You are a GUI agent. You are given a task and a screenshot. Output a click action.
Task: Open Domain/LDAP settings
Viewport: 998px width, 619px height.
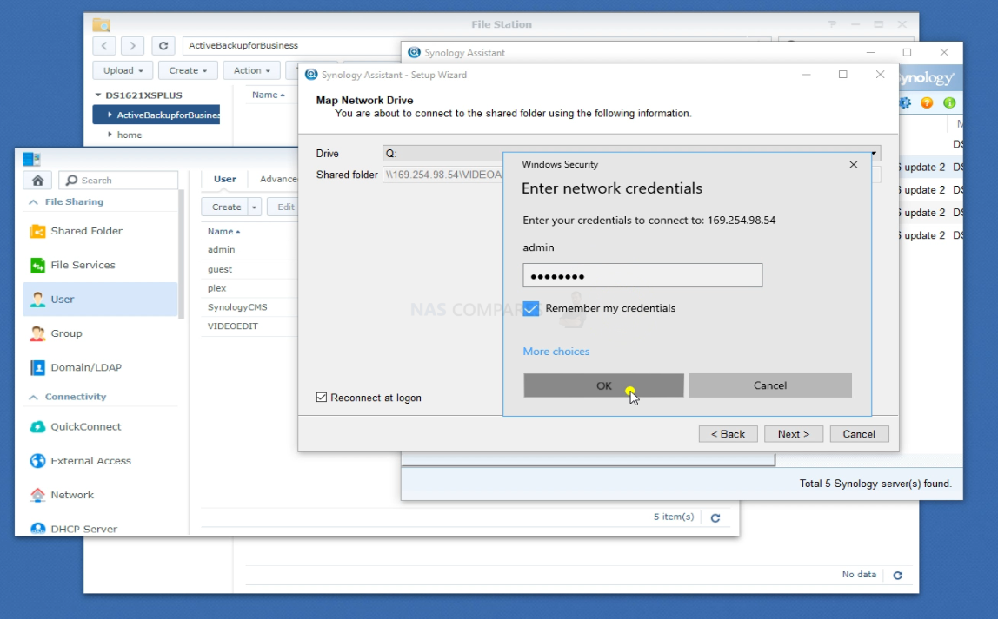point(101,367)
